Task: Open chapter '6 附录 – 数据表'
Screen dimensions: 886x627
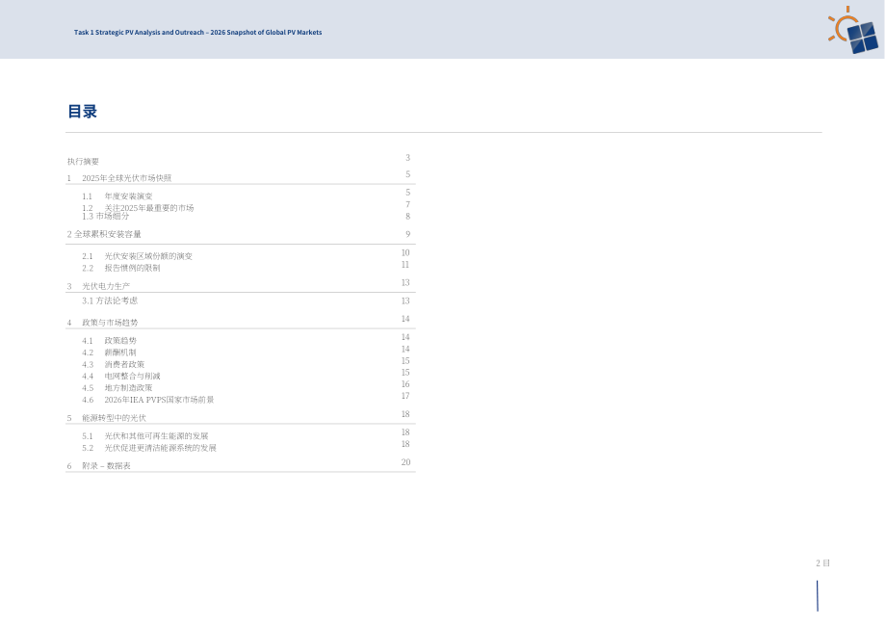Action: 99,466
